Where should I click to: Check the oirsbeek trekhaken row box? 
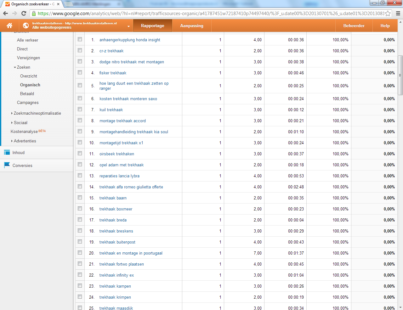click(x=80, y=153)
